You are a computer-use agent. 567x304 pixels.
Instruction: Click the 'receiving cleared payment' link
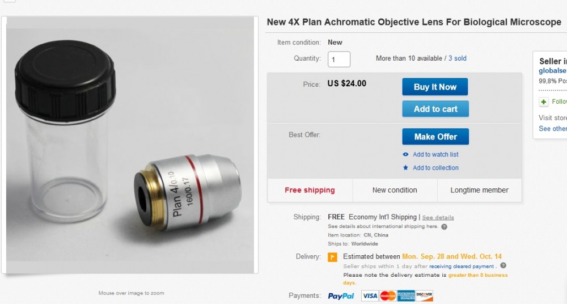[462, 266]
